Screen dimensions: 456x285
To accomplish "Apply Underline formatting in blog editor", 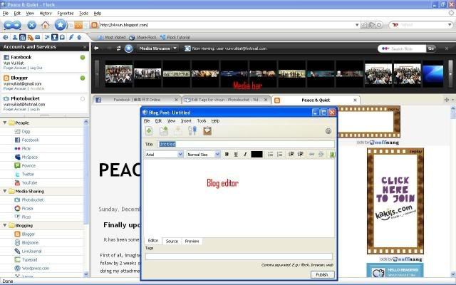I will [236, 154].
